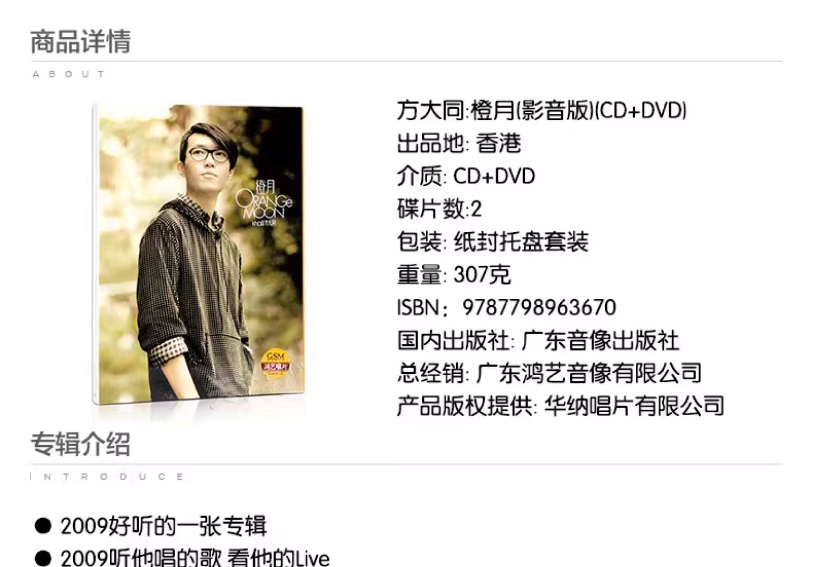Screen dimensions: 813x567
Task: Click the INTRODUCE subtitle text
Action: [x=107, y=477]
